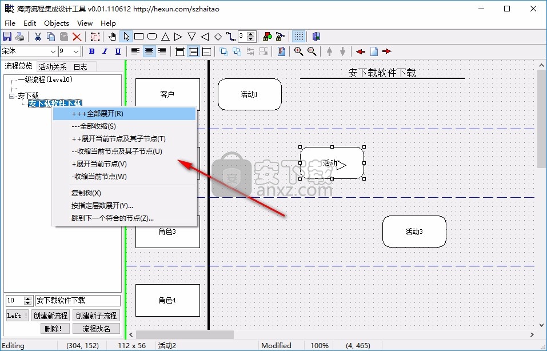
Task: Increase the connector width spinner value
Action: coord(251,34)
